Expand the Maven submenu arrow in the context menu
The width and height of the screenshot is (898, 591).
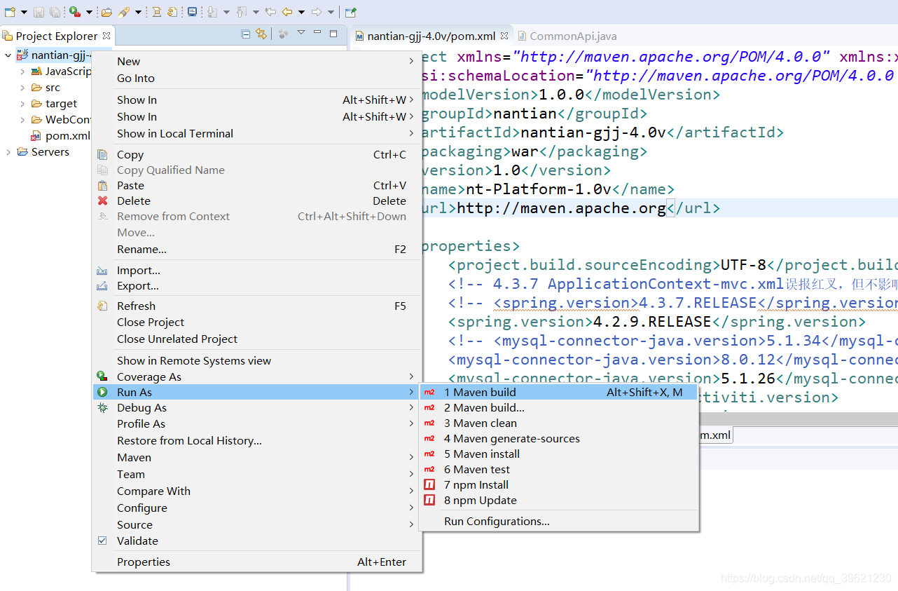click(x=411, y=458)
